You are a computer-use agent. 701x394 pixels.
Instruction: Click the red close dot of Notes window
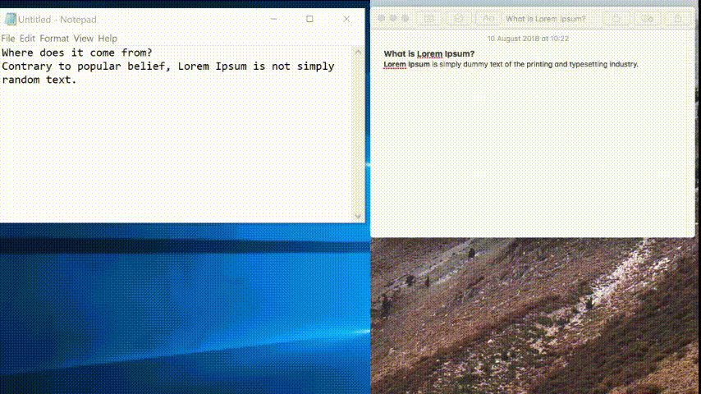tap(382, 18)
